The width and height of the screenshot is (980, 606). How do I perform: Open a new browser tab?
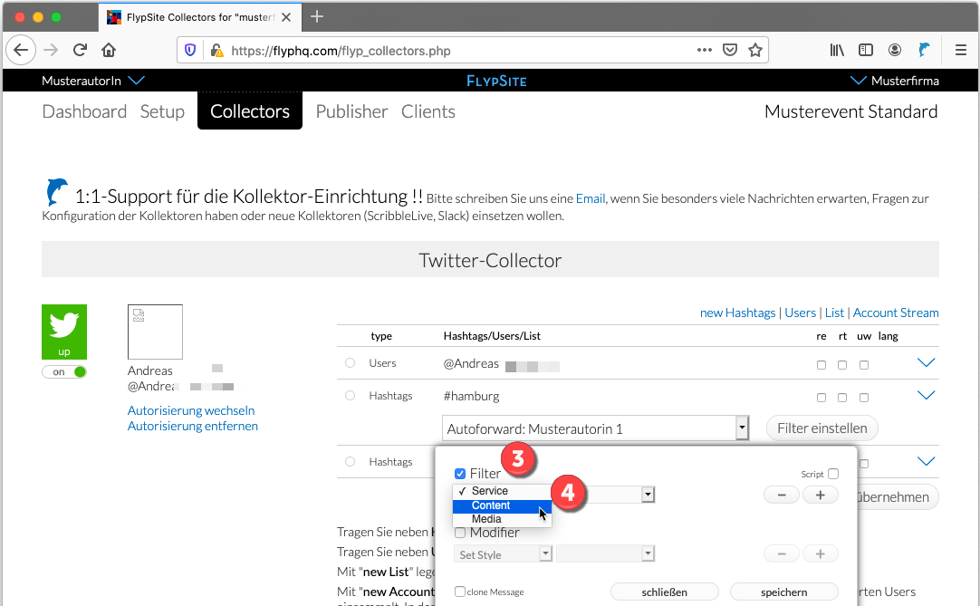[317, 16]
